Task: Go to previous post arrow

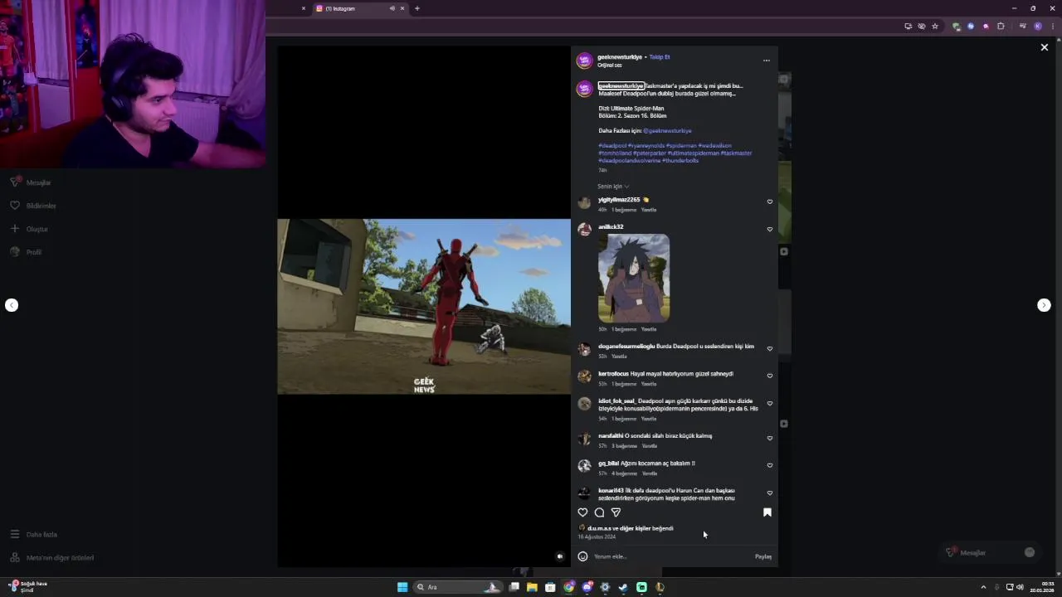Action: (12, 305)
